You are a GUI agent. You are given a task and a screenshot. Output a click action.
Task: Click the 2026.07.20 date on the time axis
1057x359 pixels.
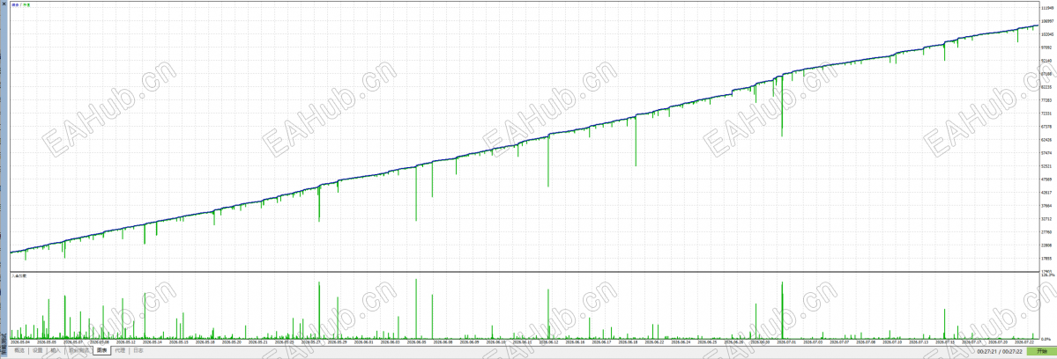[998, 342]
